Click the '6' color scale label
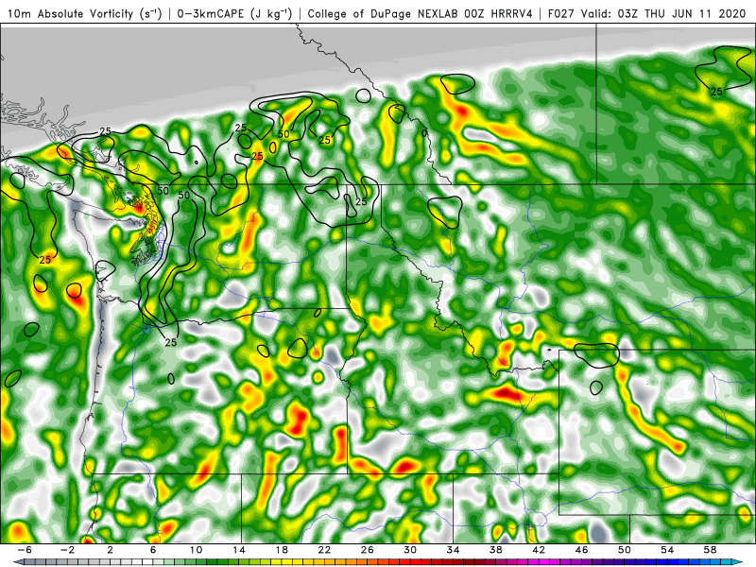Viewport: 756px width, 567px height. point(153,550)
